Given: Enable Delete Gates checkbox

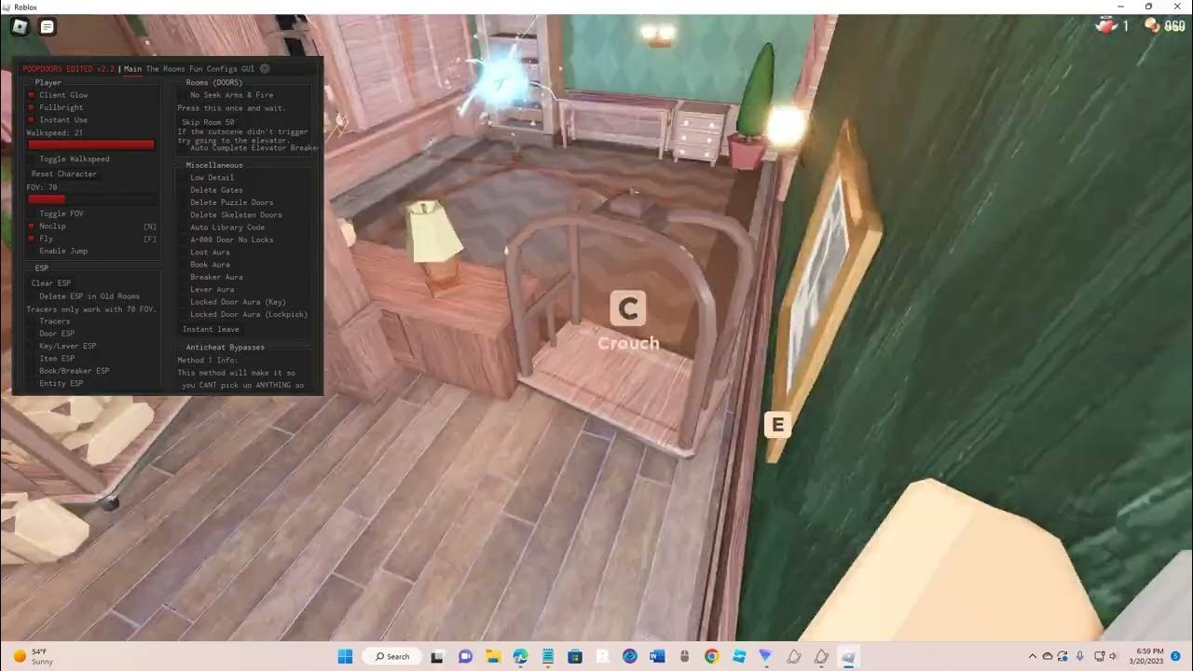Looking at the screenshot, I should point(183,190).
